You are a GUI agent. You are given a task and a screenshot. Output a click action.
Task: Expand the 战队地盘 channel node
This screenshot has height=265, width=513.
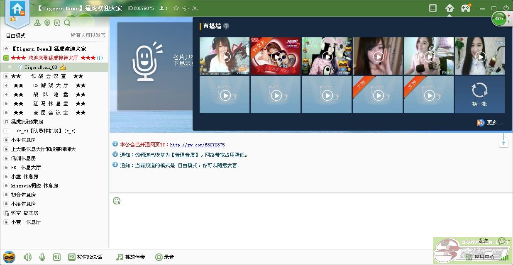click(6, 95)
